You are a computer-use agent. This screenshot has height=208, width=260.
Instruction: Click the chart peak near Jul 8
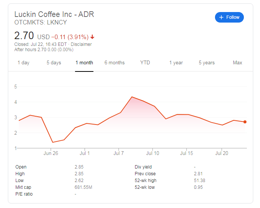132,97
